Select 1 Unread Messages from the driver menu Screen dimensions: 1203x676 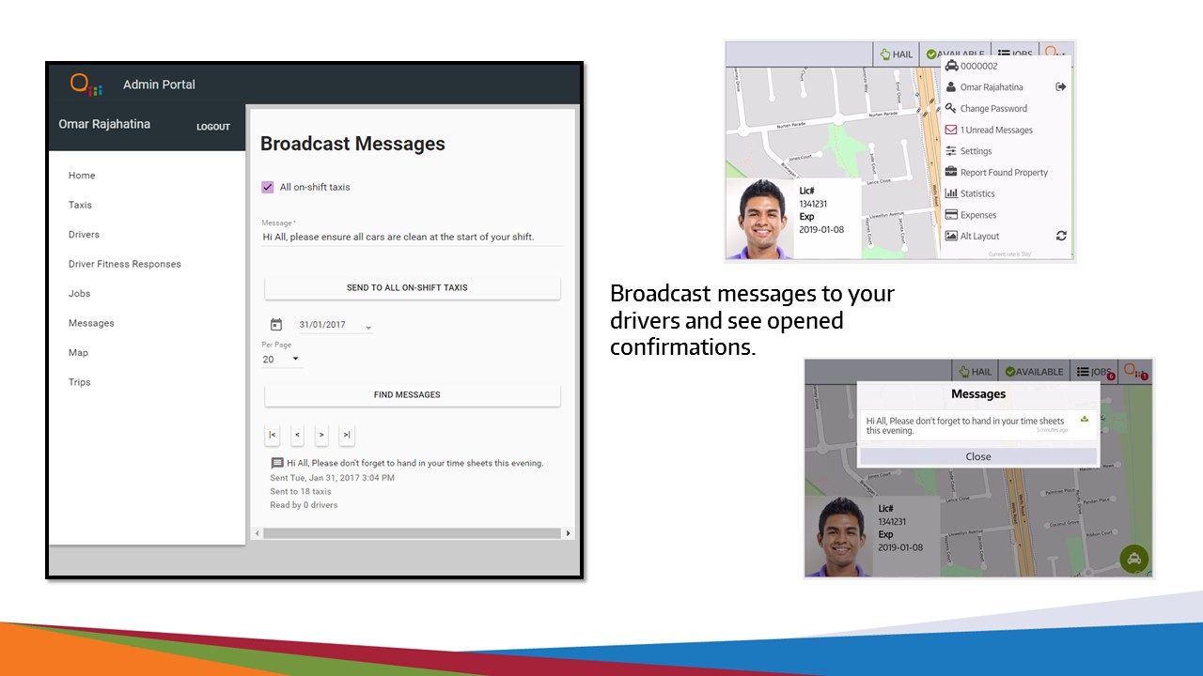click(x=995, y=130)
